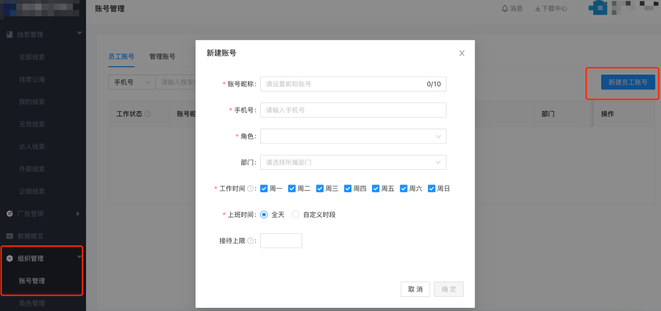Switch to the 管理账号 tab

(x=162, y=56)
